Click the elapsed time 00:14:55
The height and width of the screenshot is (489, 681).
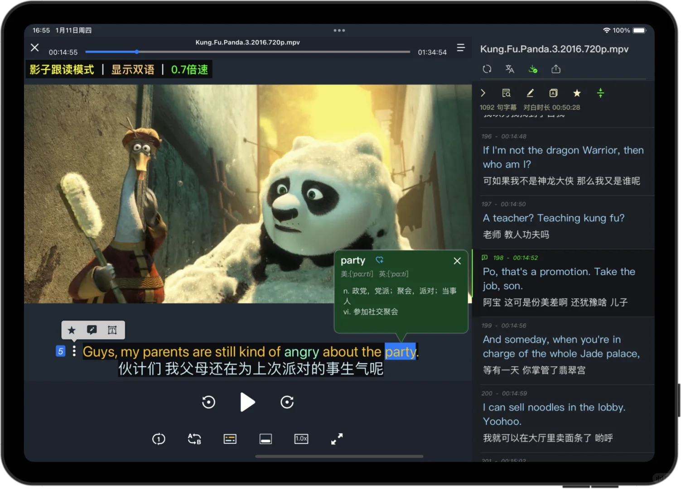(63, 52)
